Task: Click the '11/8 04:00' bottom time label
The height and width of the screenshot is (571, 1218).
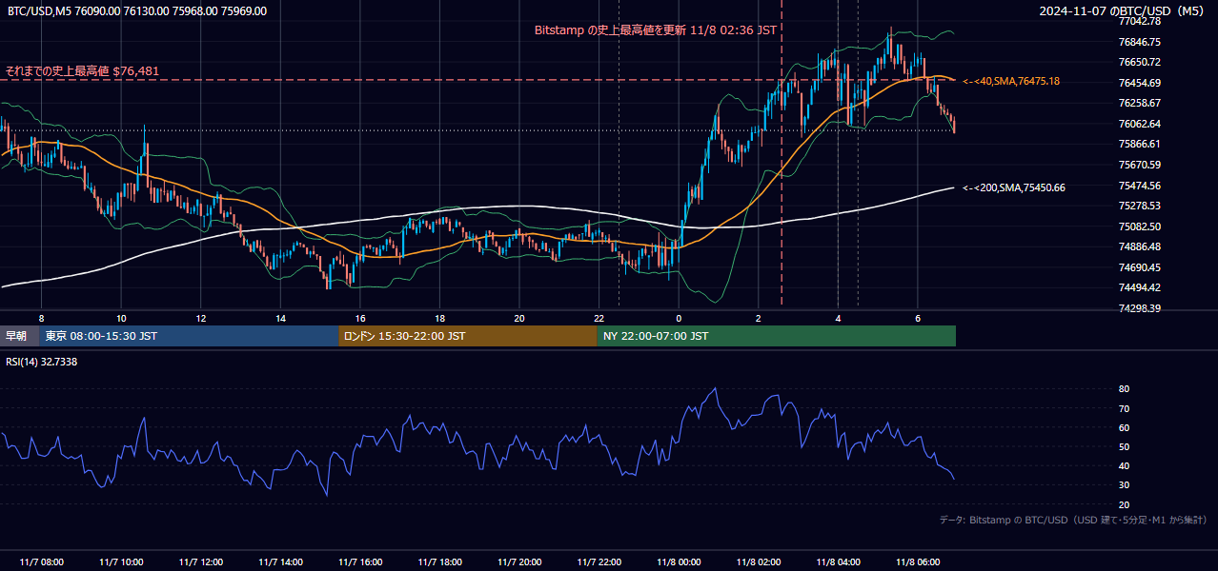Action: pos(838,562)
